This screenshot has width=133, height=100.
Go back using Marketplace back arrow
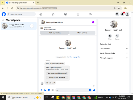(3, 20)
